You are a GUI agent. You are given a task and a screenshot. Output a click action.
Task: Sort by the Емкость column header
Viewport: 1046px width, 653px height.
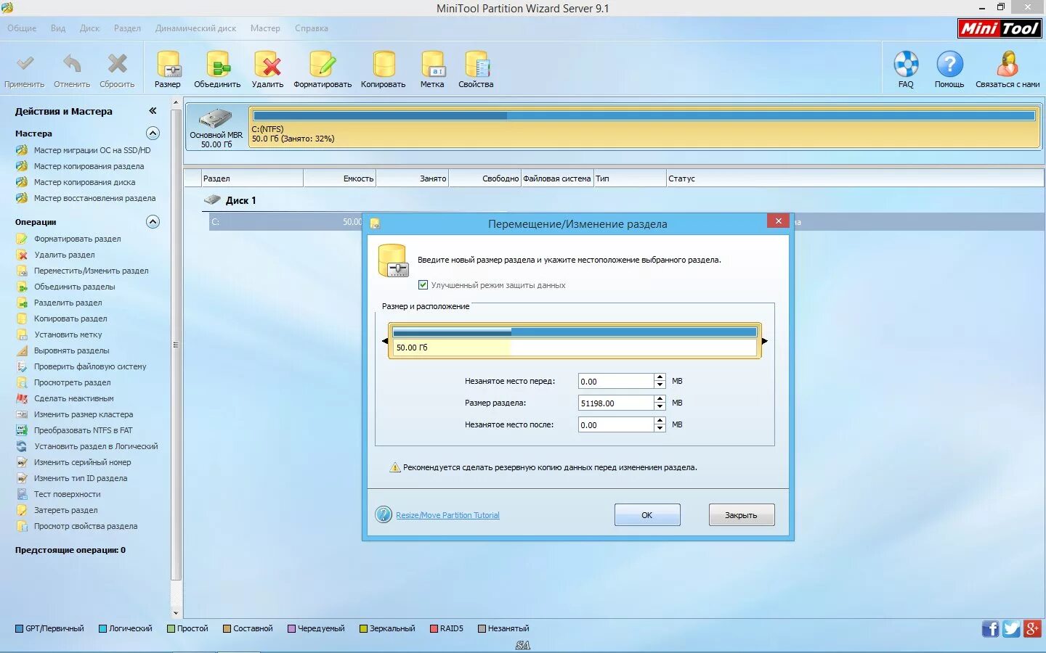(x=339, y=178)
